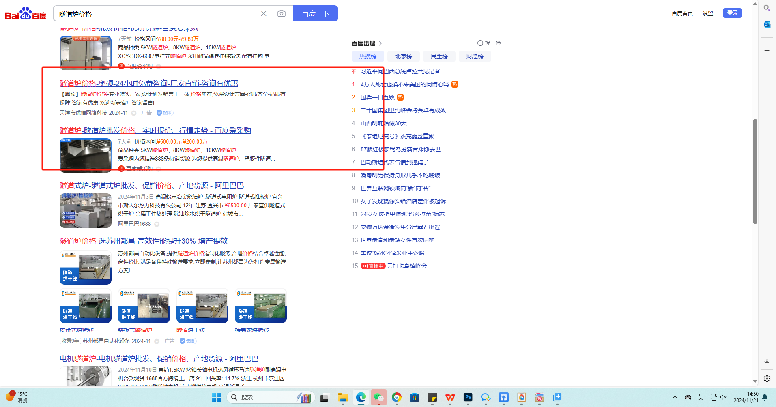
Task: Click the Baidu logo
Action: pyautogui.click(x=26, y=14)
